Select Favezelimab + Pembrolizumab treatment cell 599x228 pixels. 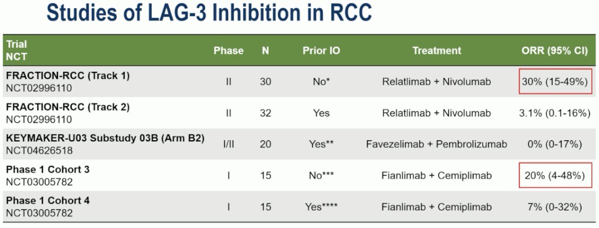point(437,144)
